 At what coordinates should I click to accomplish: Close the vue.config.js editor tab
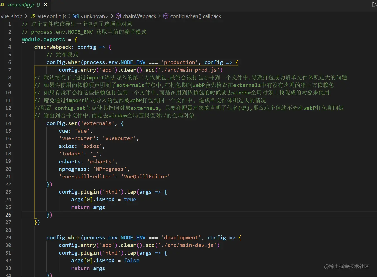point(46,4)
